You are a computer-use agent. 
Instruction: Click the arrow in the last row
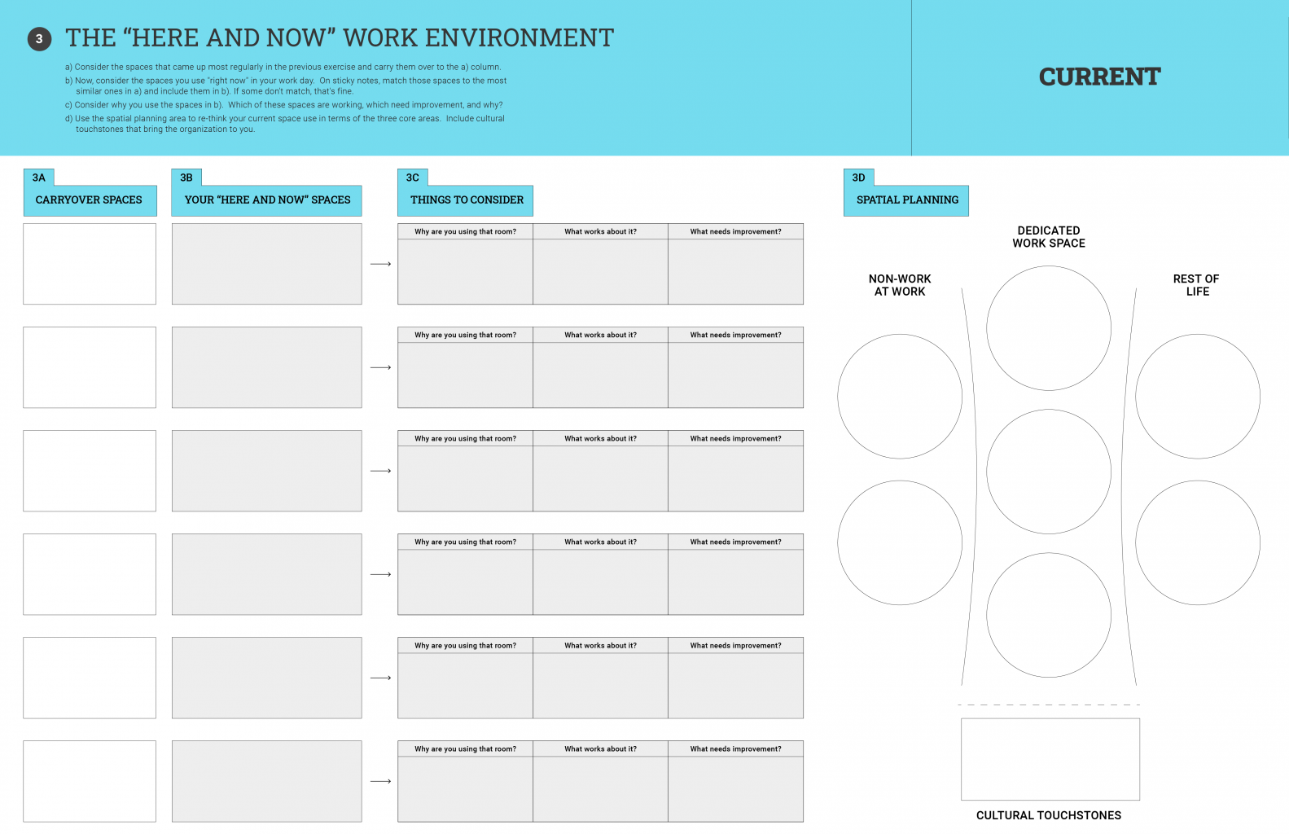[380, 781]
